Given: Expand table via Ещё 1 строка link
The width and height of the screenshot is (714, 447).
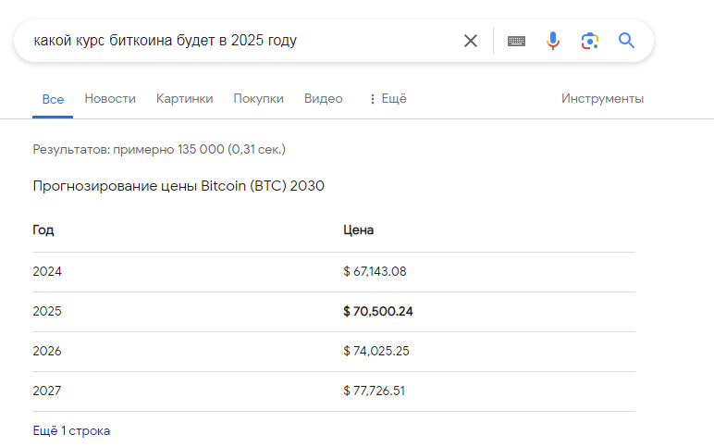Looking at the screenshot, I should click(x=71, y=430).
